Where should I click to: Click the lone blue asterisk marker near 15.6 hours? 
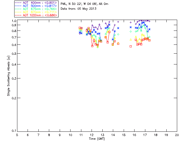(x=131, y=27)
